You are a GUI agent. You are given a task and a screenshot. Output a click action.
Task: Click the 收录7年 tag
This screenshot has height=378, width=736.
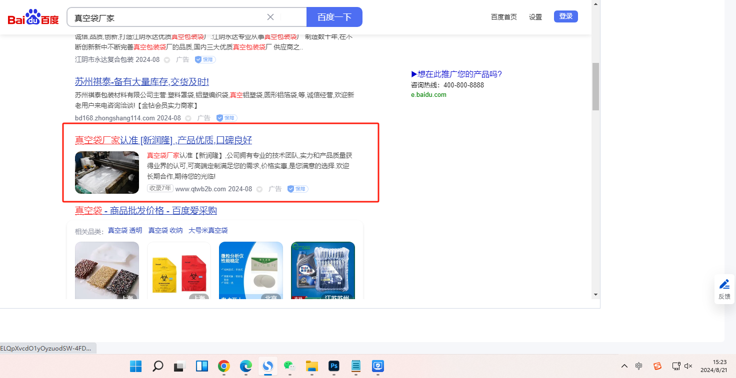pyautogui.click(x=160, y=189)
